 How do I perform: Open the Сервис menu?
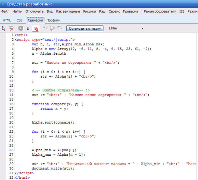point(114,12)
